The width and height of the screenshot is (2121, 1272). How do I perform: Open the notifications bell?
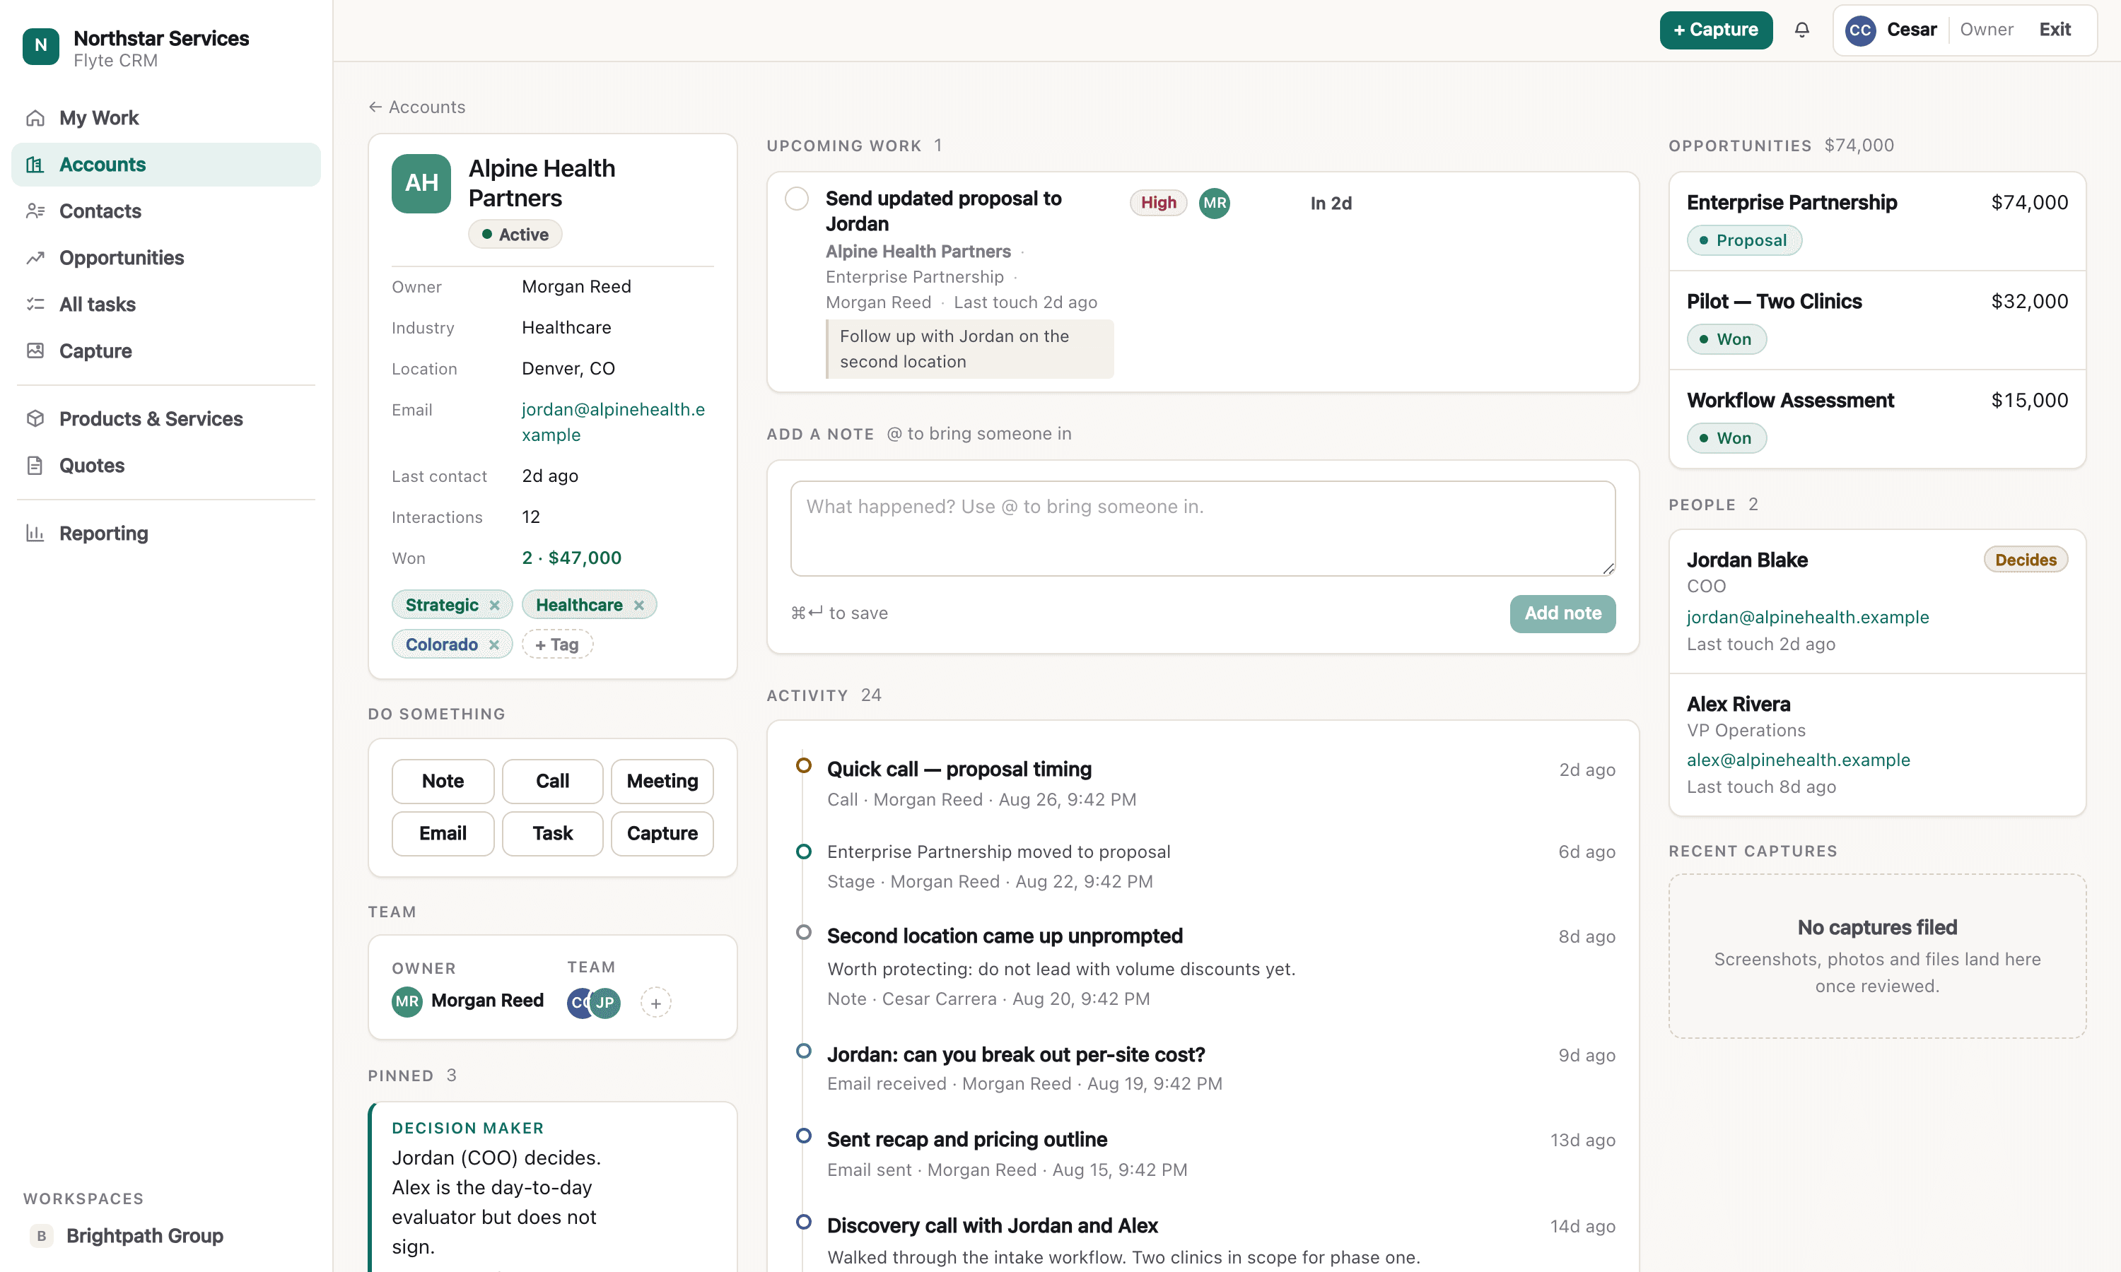(1801, 30)
